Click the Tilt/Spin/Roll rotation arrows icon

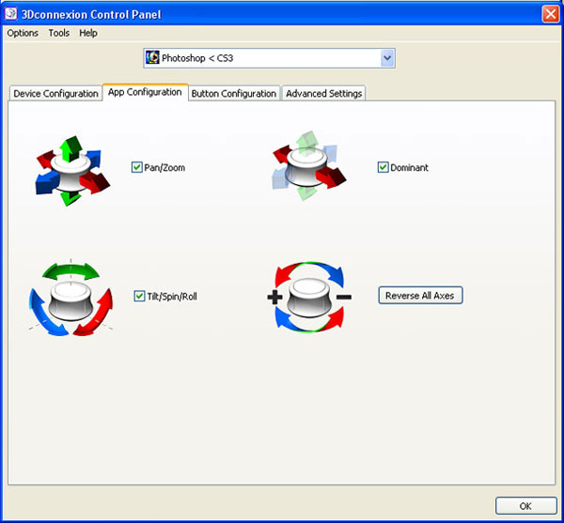point(70,298)
